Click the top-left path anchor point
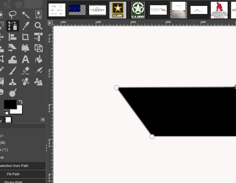This screenshot has height=183, width=236. click(x=116, y=87)
